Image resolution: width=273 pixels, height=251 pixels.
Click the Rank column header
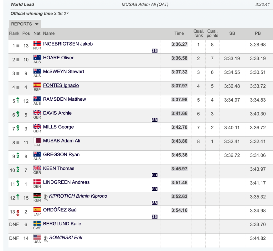tap(14, 33)
